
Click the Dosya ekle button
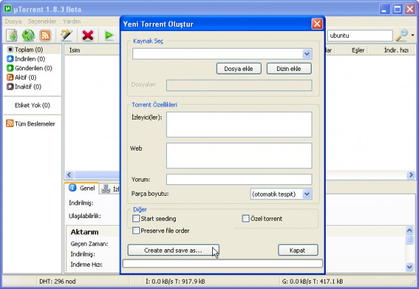[x=239, y=69]
